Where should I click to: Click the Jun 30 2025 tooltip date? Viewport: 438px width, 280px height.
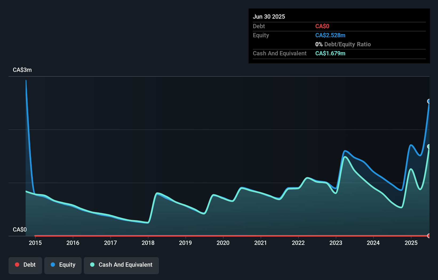[x=269, y=17]
